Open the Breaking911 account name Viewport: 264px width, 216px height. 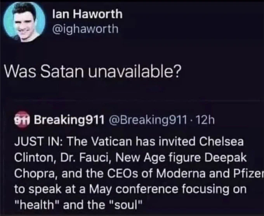click(x=69, y=120)
